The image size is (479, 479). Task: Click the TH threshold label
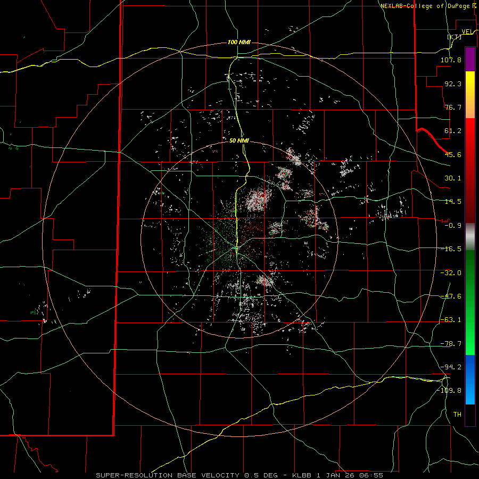point(457,414)
